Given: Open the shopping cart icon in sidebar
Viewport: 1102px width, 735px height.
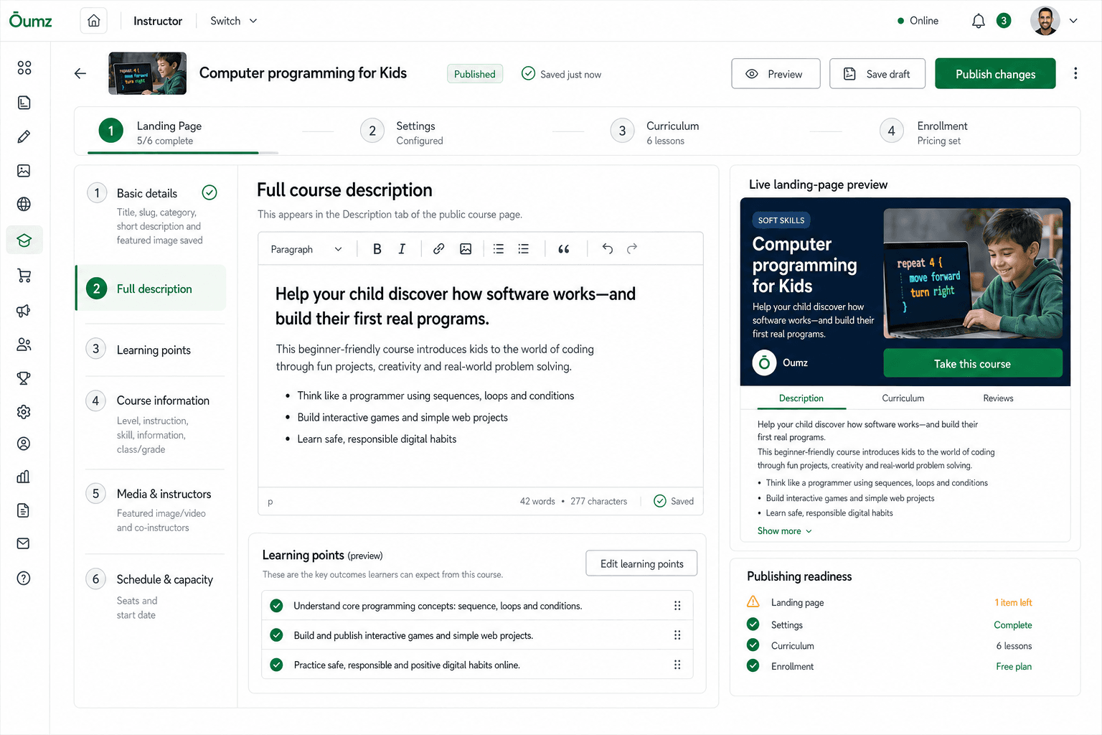Looking at the screenshot, I should 24,276.
